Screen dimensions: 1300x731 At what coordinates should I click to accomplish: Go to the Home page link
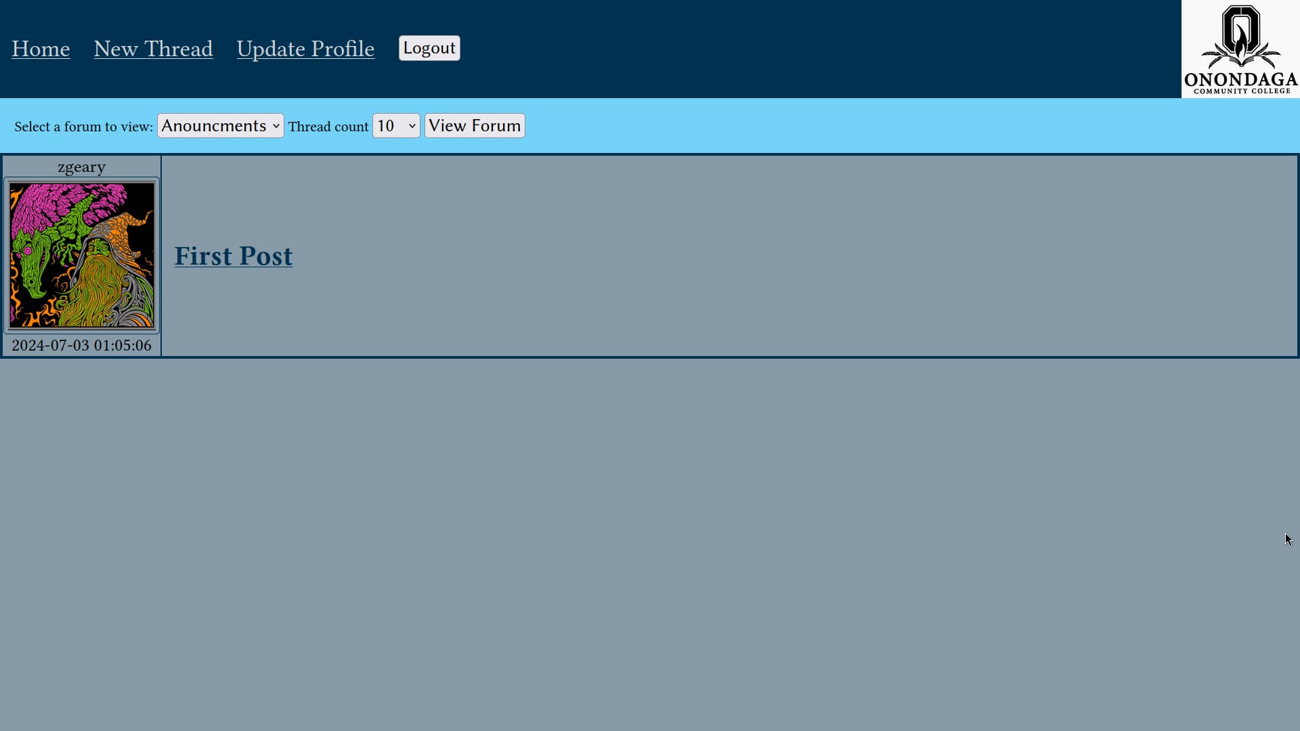(41, 49)
